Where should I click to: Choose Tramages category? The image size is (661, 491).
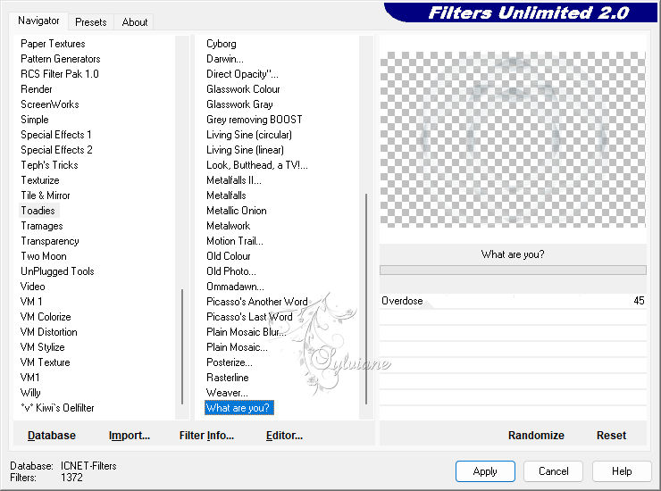click(x=42, y=226)
